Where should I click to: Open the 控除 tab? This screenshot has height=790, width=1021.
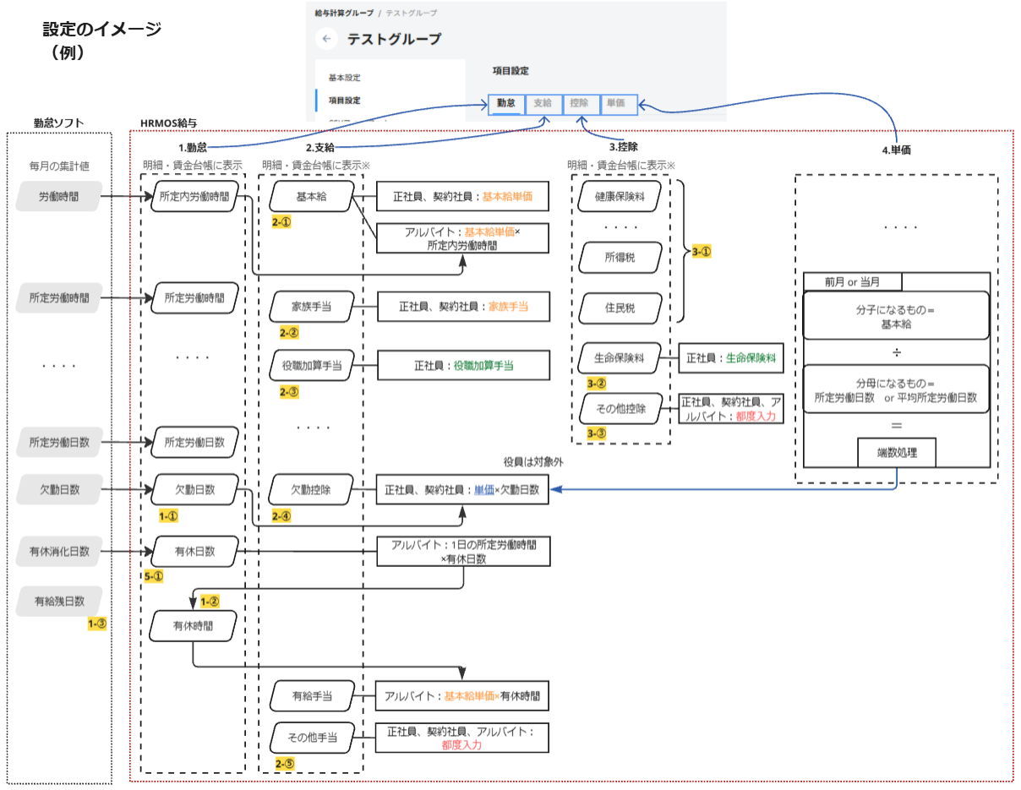pos(579,104)
